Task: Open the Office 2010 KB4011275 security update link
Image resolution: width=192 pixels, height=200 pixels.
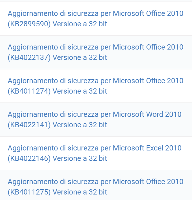Action: pos(95,187)
